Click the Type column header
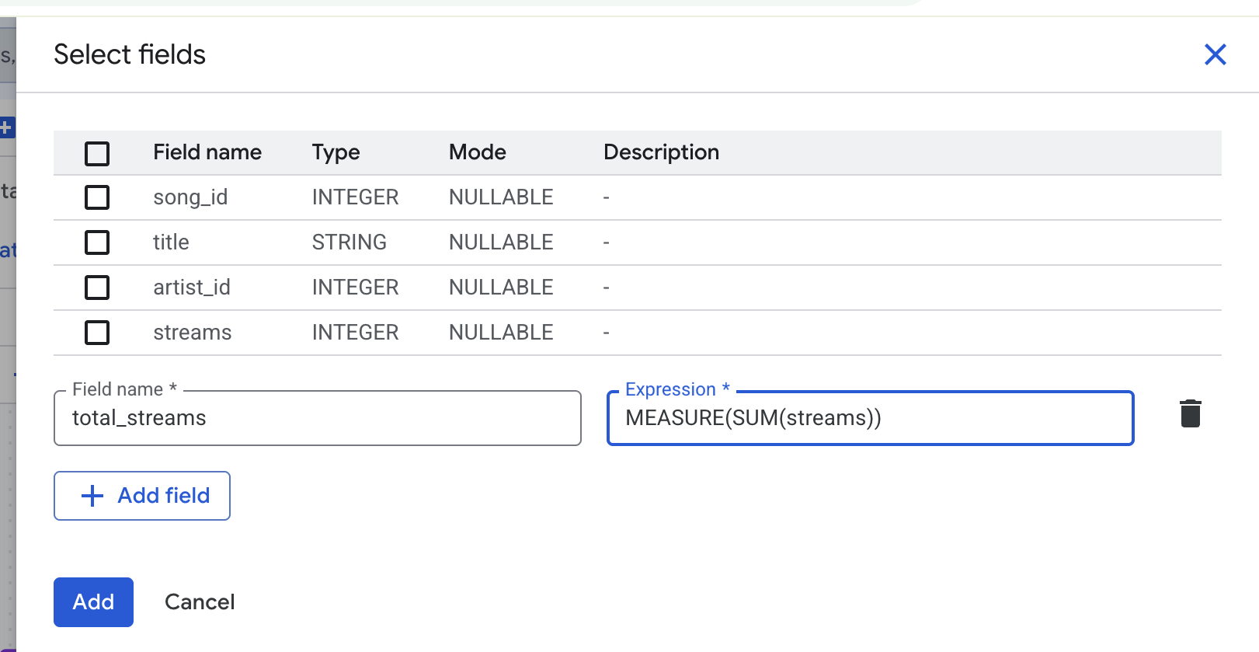Viewport: 1259px width, 652px height. click(x=336, y=152)
